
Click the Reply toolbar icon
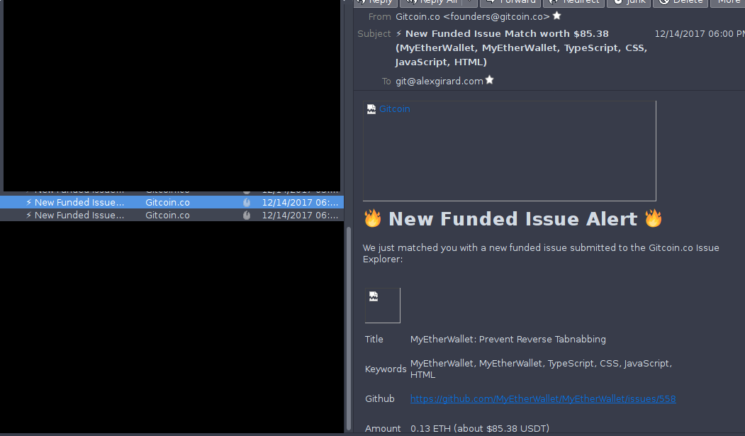[362, 1]
